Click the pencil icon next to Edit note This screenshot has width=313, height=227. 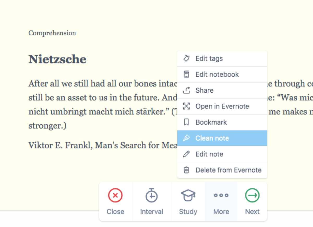(186, 154)
